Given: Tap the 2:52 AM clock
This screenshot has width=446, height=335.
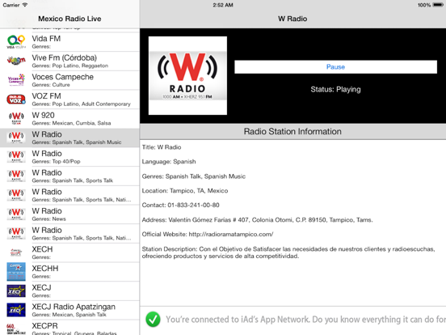Looking at the screenshot, I should (x=223, y=5).
